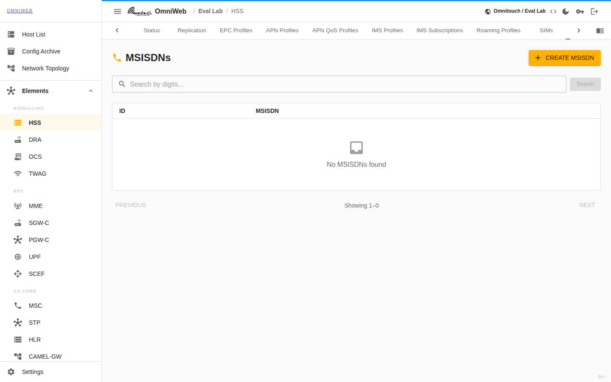Select UPF element in sidebar
Viewport: 611px width, 382px height.
pyautogui.click(x=51, y=257)
